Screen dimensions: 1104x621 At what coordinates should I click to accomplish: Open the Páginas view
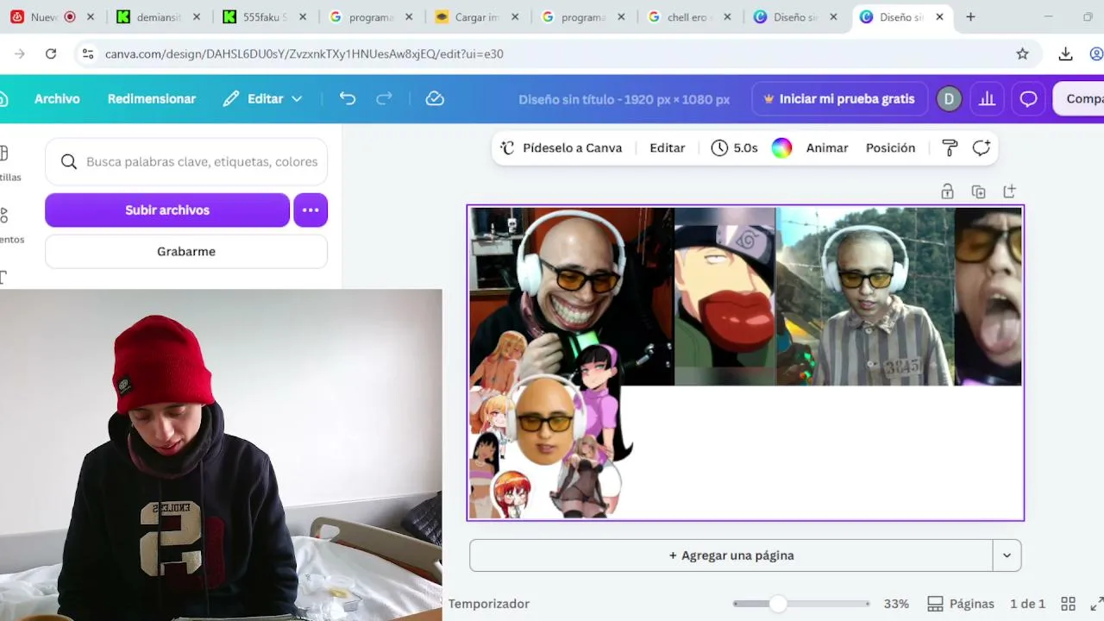[961, 604]
